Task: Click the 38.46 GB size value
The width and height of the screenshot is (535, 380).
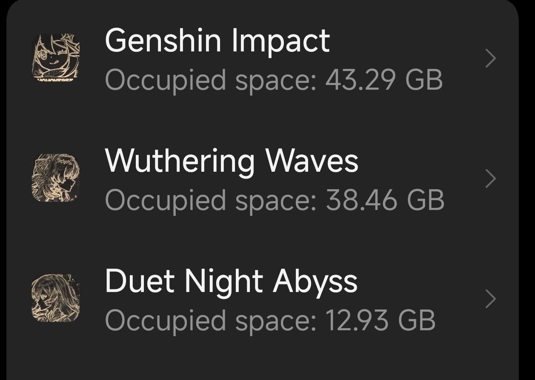Action: tap(385, 200)
